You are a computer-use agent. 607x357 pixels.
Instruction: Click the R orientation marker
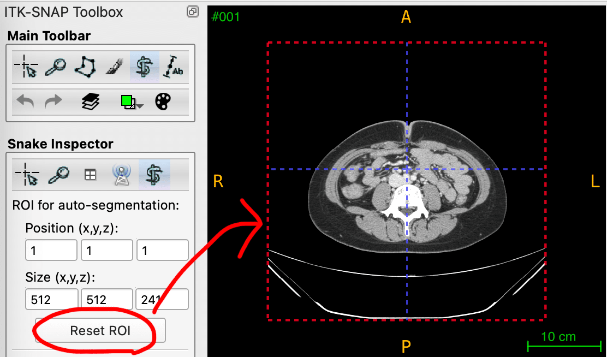[x=218, y=181]
